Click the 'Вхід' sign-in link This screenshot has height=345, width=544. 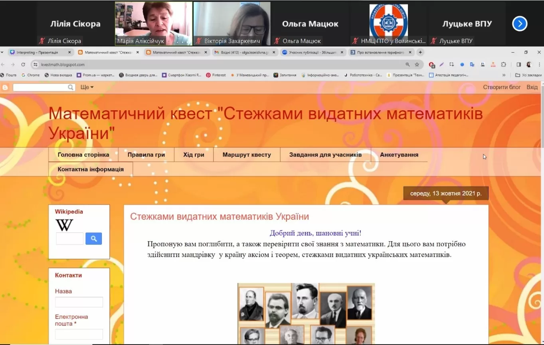(532, 87)
